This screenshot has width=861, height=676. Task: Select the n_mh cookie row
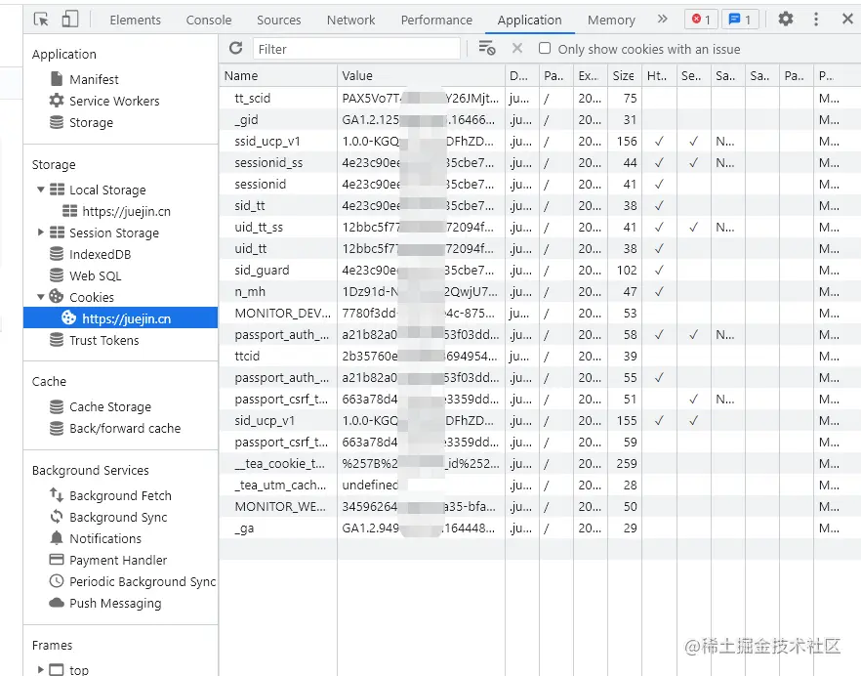pos(540,291)
